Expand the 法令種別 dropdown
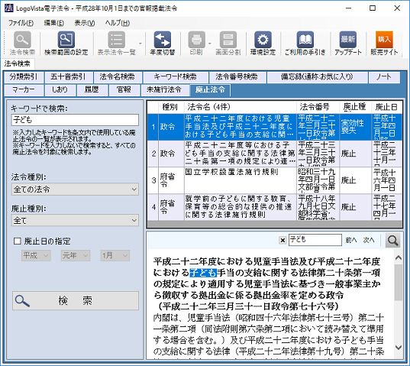410x366 pixels. [x=75, y=189]
